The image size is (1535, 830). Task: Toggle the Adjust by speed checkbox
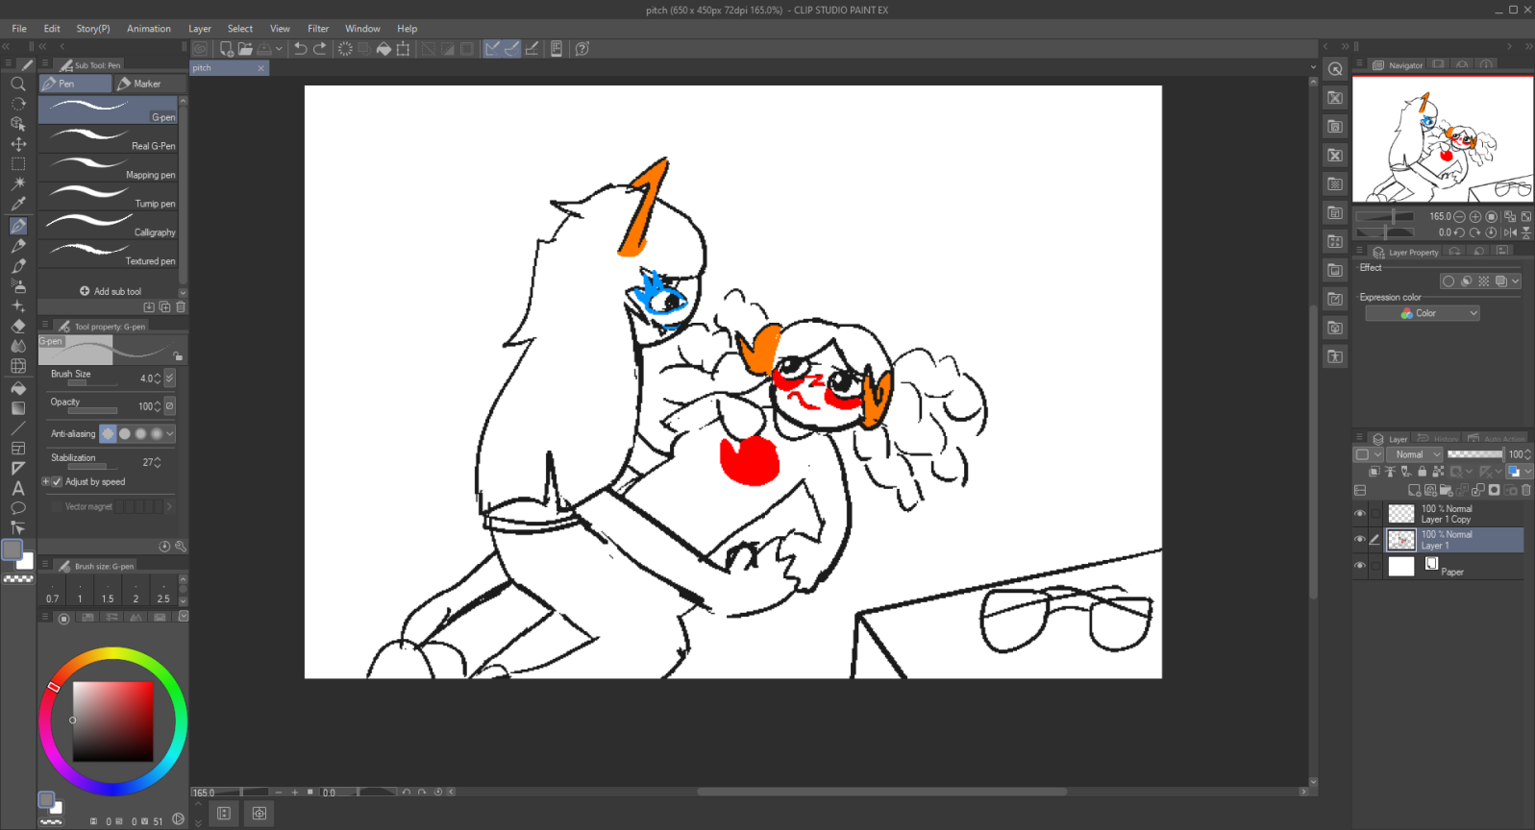pyautogui.click(x=57, y=481)
